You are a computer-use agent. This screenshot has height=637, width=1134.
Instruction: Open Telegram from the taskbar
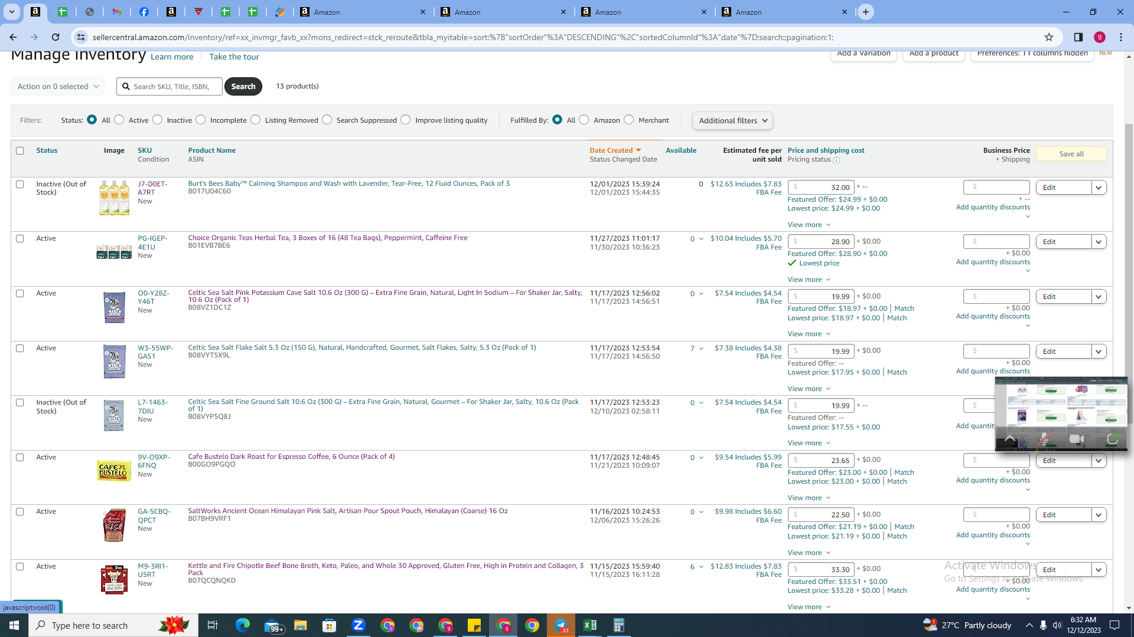click(561, 625)
